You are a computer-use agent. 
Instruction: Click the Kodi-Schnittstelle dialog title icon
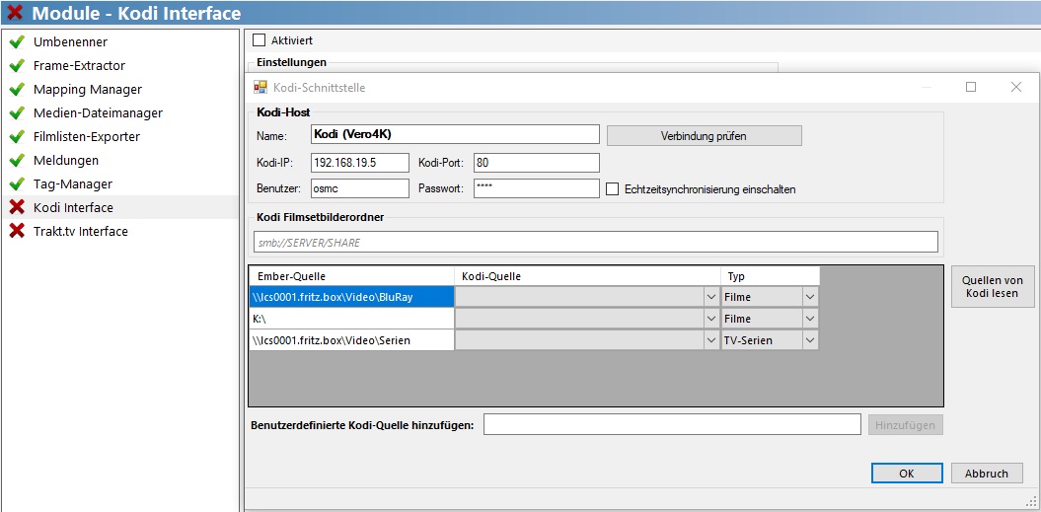point(260,87)
